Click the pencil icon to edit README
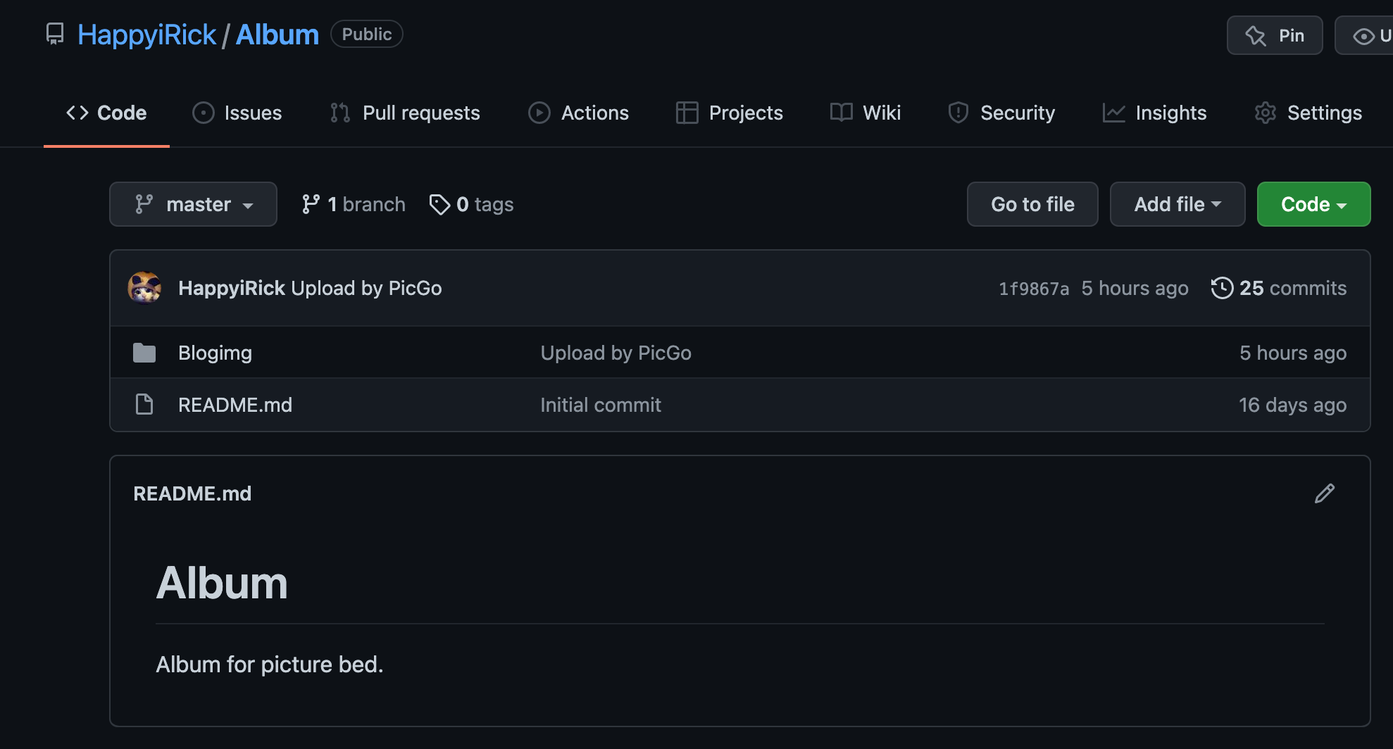Image resolution: width=1393 pixels, height=749 pixels. pos(1324,493)
